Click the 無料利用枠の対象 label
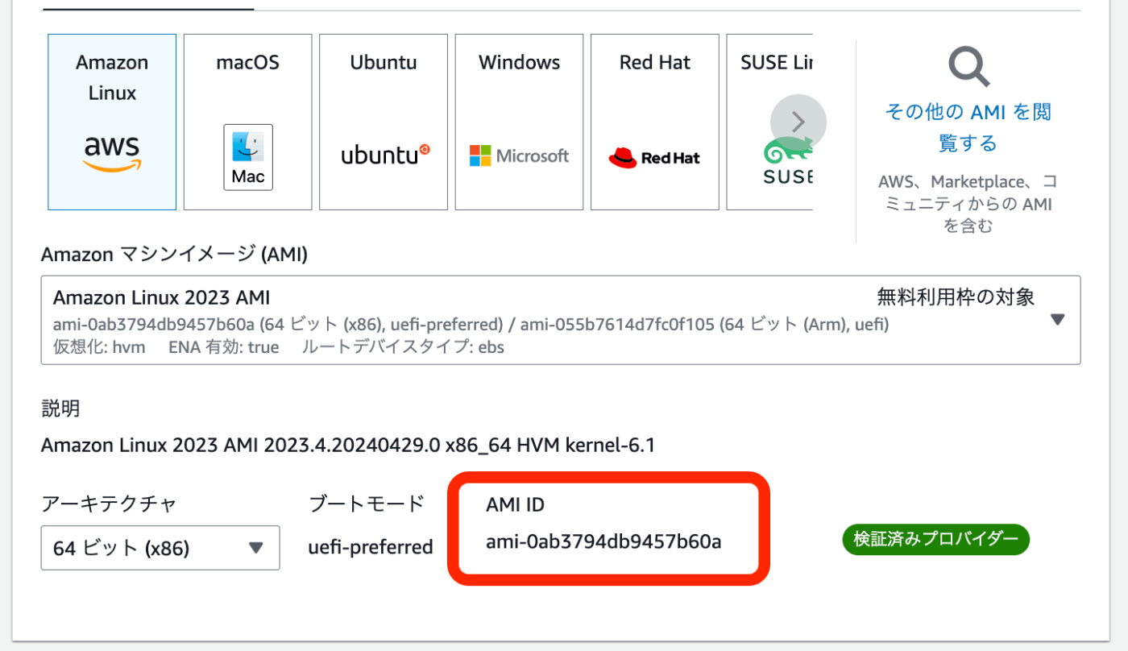The image size is (1128, 651). click(956, 297)
